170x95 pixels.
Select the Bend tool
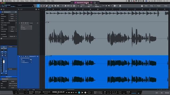tap(55, 6)
